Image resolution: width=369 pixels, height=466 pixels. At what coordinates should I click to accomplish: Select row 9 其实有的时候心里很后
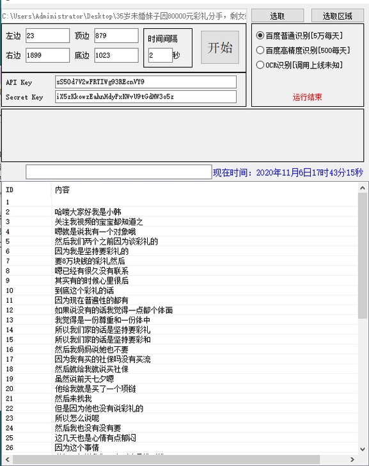point(180,280)
